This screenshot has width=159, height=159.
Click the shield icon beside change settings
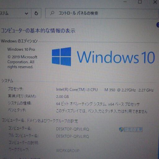(x=121, y=129)
